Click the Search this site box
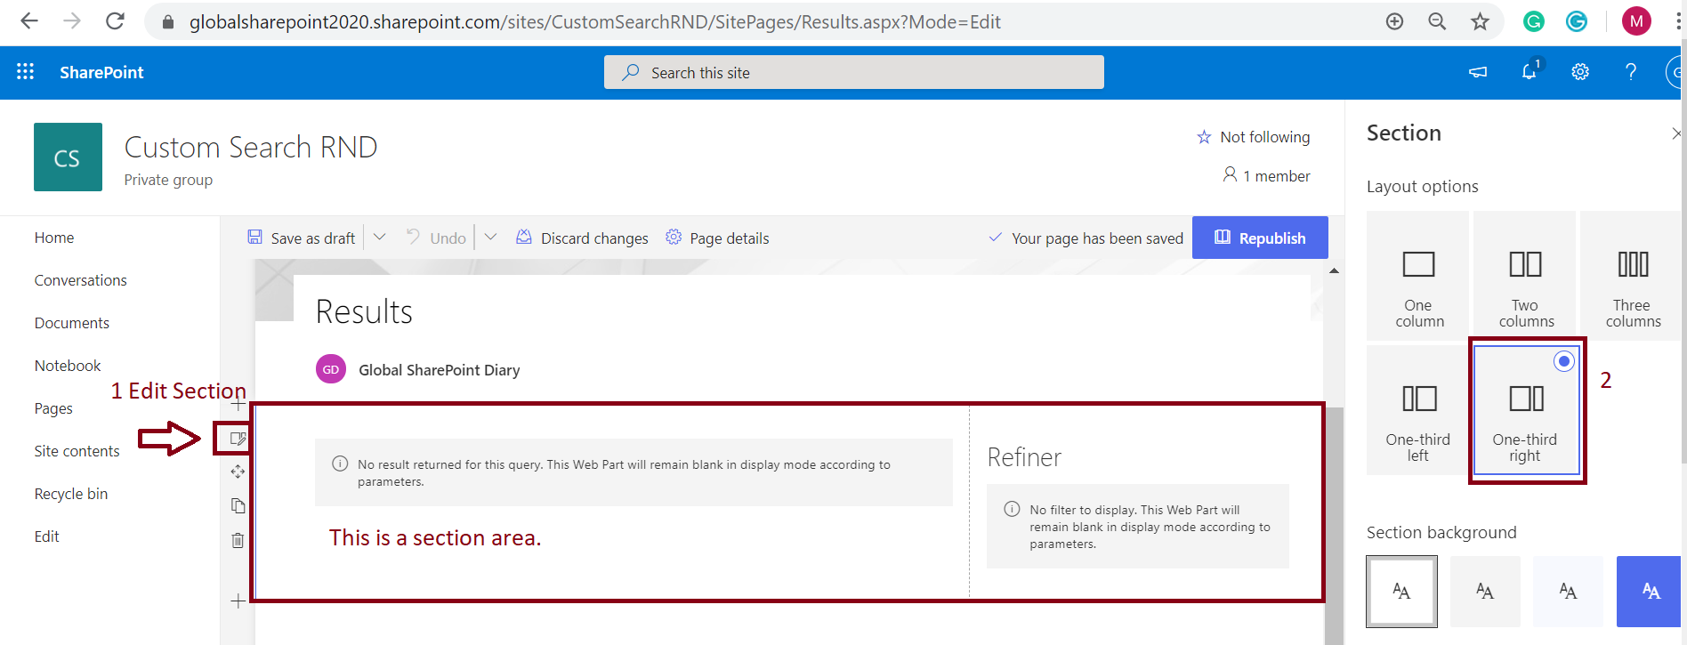This screenshot has width=1687, height=645. (854, 72)
